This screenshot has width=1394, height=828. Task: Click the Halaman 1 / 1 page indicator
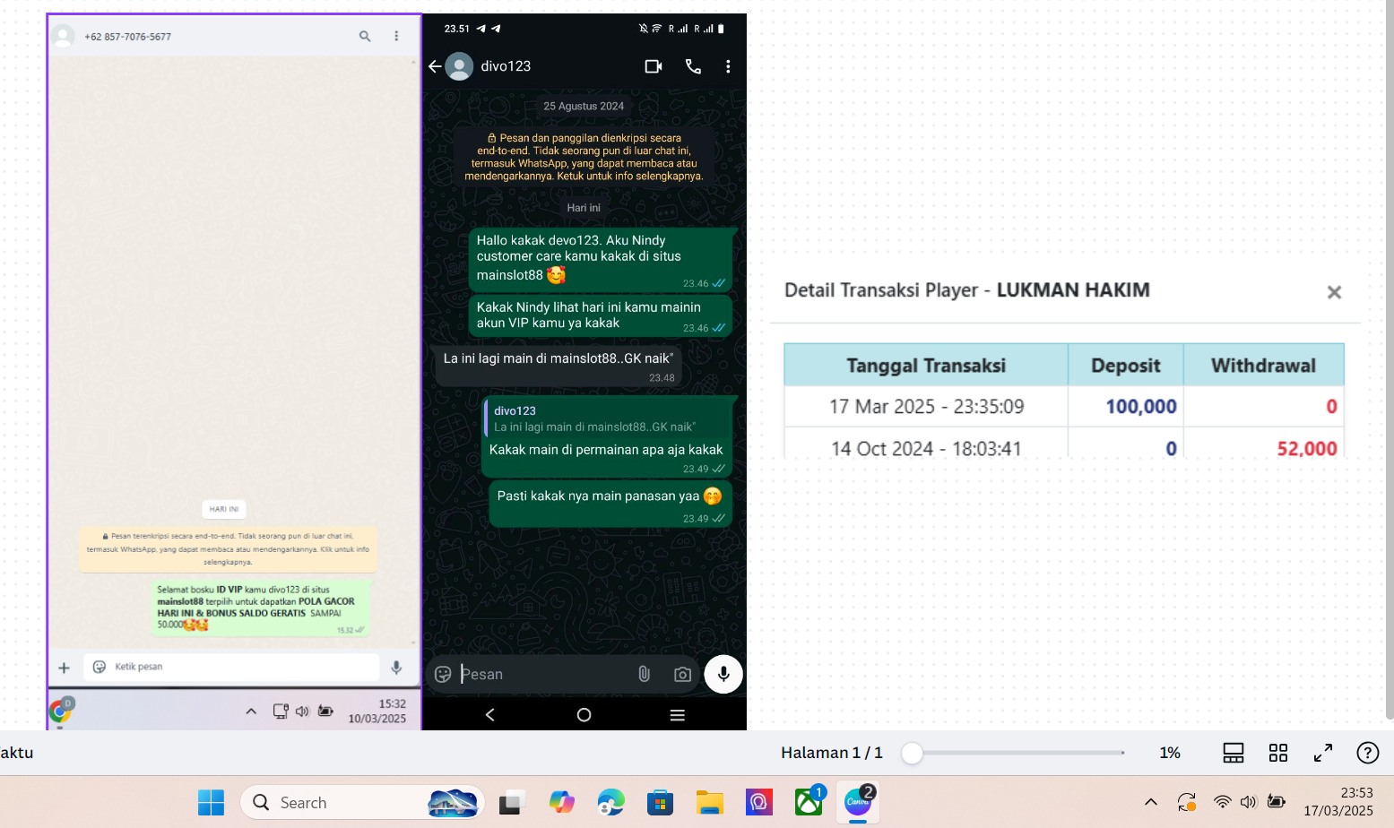832,753
